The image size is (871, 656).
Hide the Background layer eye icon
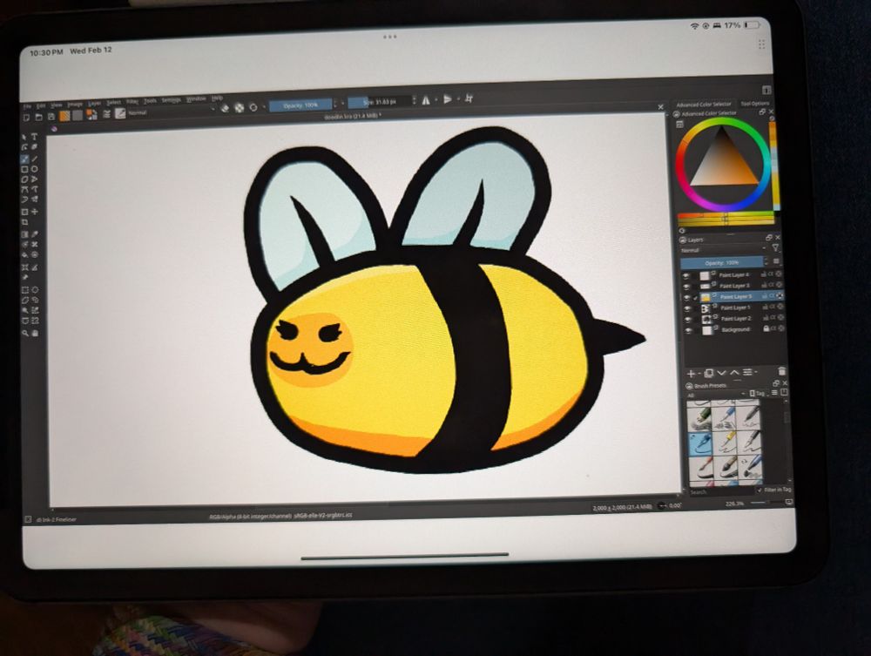pos(688,330)
